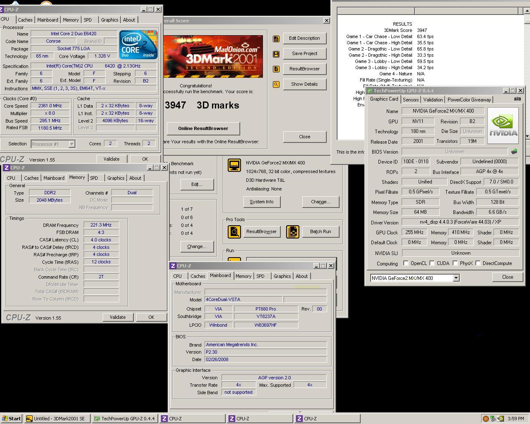530x424 pixels.
Task: Switch to the Validation tab in GPU-Z
Action: point(433,99)
